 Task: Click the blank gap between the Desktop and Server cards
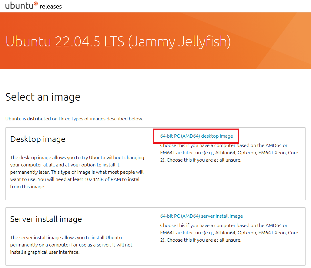click(x=155, y=204)
